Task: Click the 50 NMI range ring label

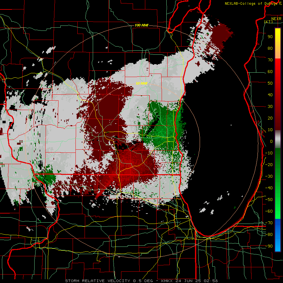Action: point(141,83)
